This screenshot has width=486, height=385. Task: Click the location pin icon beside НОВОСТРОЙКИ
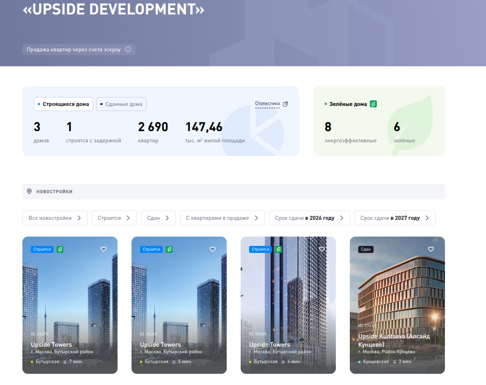click(x=29, y=191)
